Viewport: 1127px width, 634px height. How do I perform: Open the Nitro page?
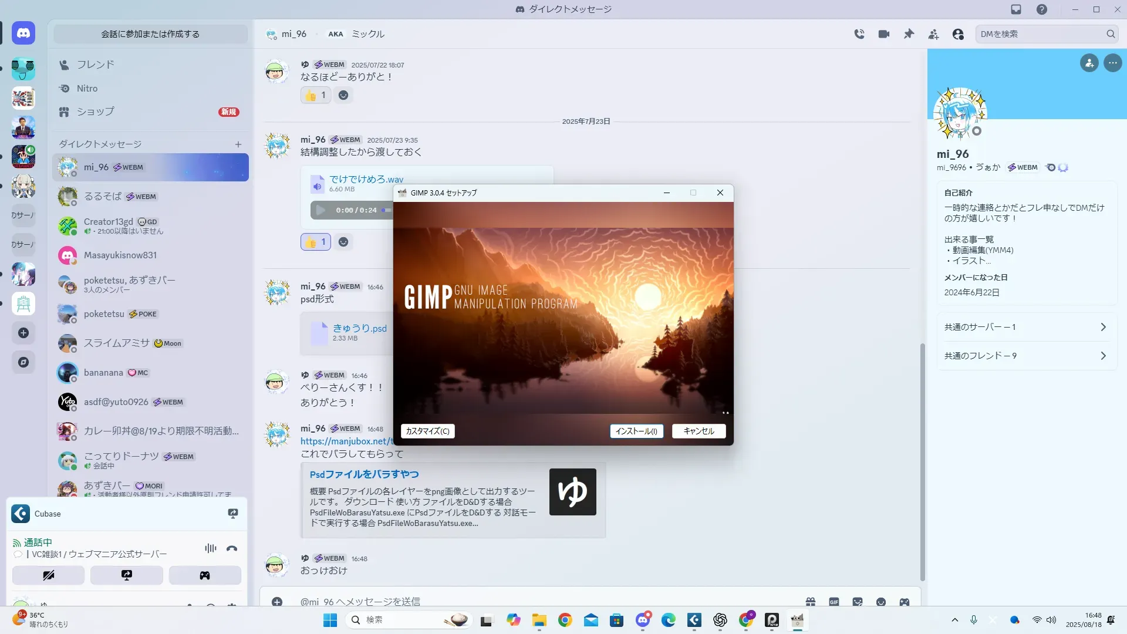tap(87, 89)
